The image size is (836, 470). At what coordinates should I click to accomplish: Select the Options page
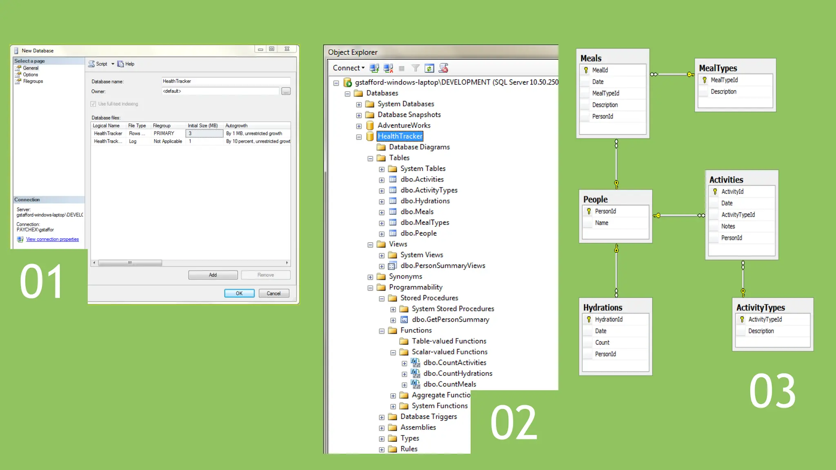click(x=30, y=75)
